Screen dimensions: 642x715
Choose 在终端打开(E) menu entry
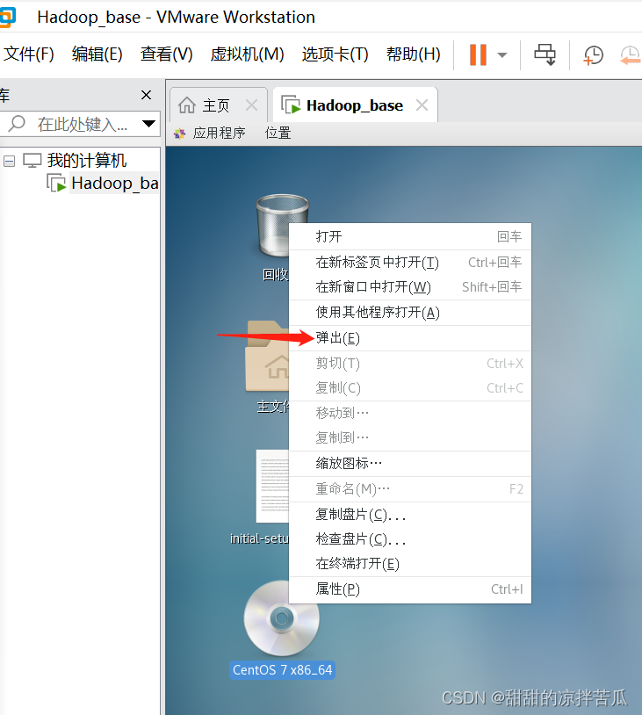pyautogui.click(x=410, y=564)
